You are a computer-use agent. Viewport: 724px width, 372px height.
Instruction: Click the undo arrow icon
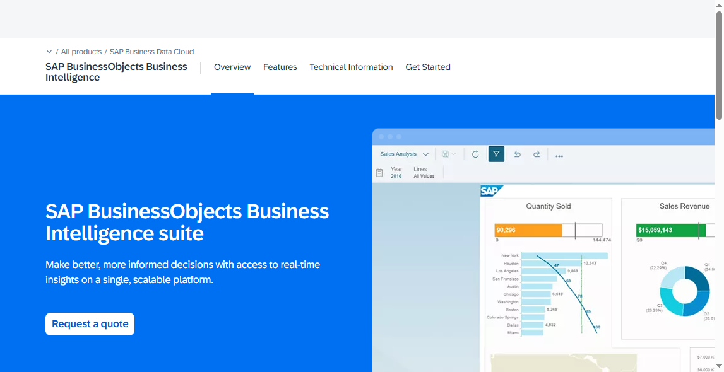click(x=517, y=154)
